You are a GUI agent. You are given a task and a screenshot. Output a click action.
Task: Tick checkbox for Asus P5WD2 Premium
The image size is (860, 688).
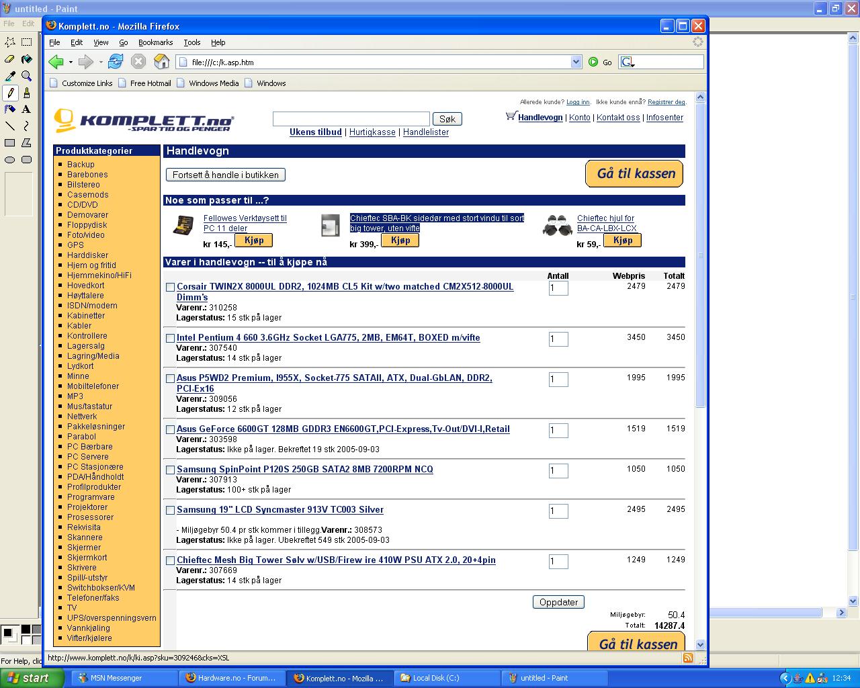point(171,379)
